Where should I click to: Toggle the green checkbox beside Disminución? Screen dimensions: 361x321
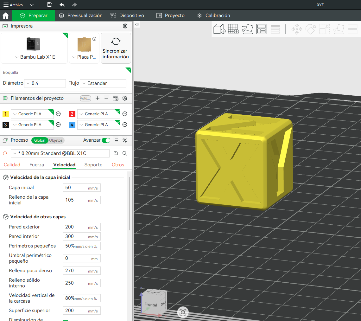66,320
